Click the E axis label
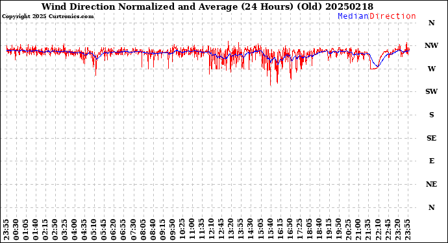Image resolution: width=448 pixels, height=243 pixels. 431,161
